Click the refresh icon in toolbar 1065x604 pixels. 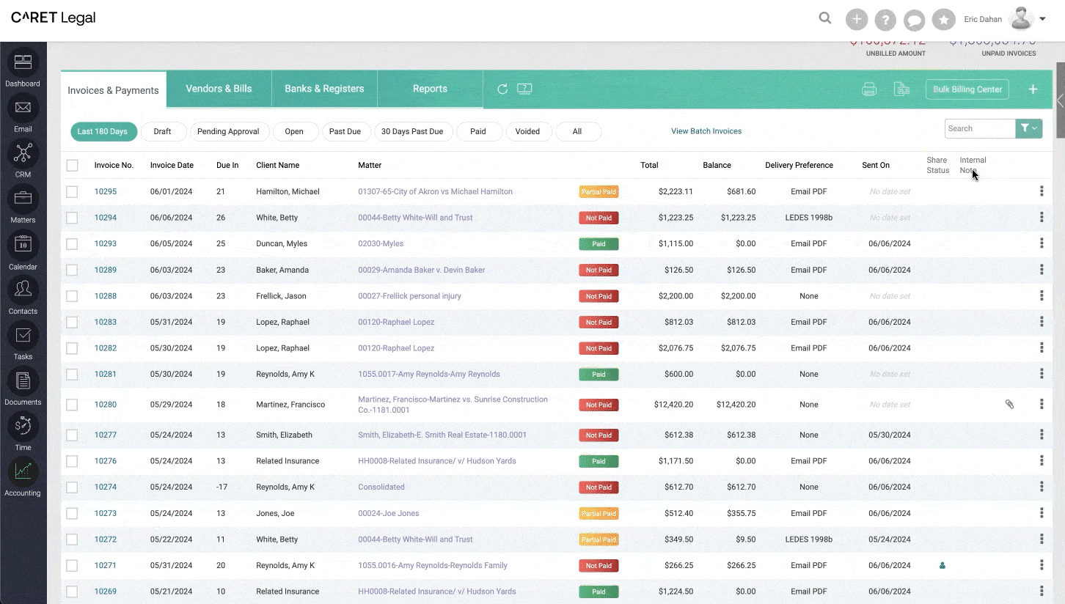(502, 89)
